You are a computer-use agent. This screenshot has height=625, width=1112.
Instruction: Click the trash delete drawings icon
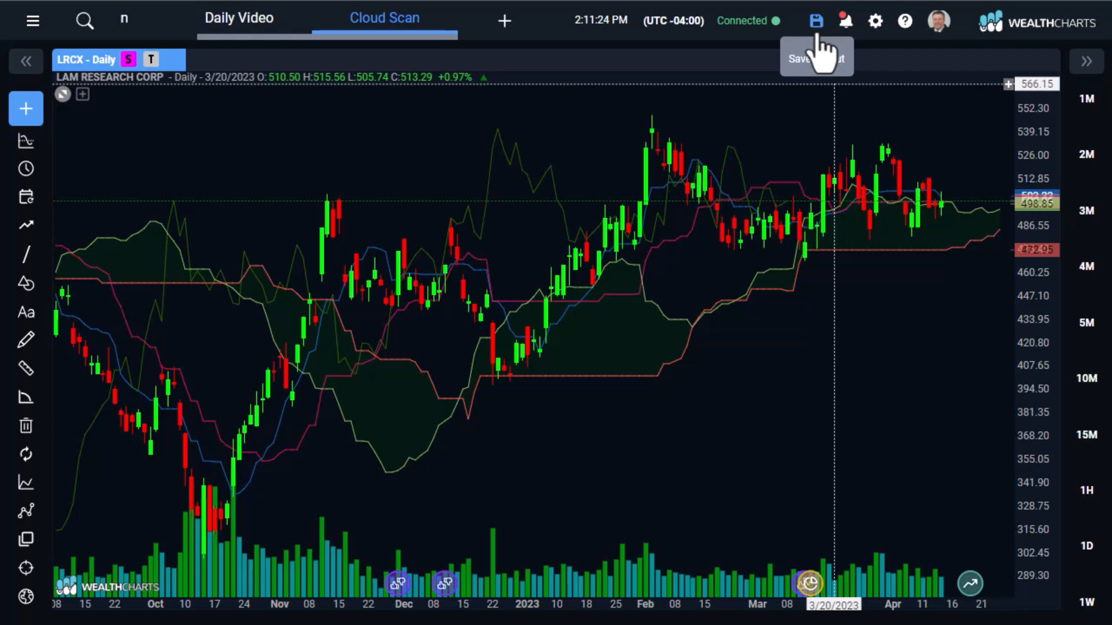click(x=26, y=425)
